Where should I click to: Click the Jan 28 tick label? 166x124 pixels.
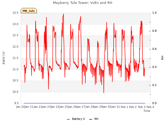[90, 107]
